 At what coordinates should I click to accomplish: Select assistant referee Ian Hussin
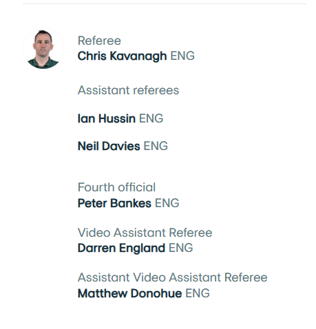coord(107,118)
